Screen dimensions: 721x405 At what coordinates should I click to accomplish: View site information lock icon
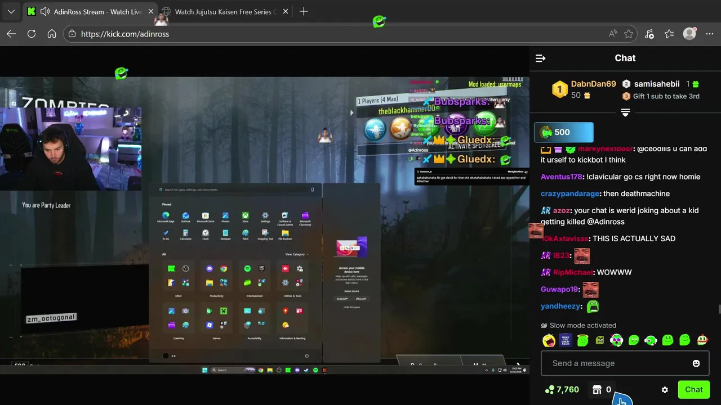pyautogui.click(x=72, y=34)
